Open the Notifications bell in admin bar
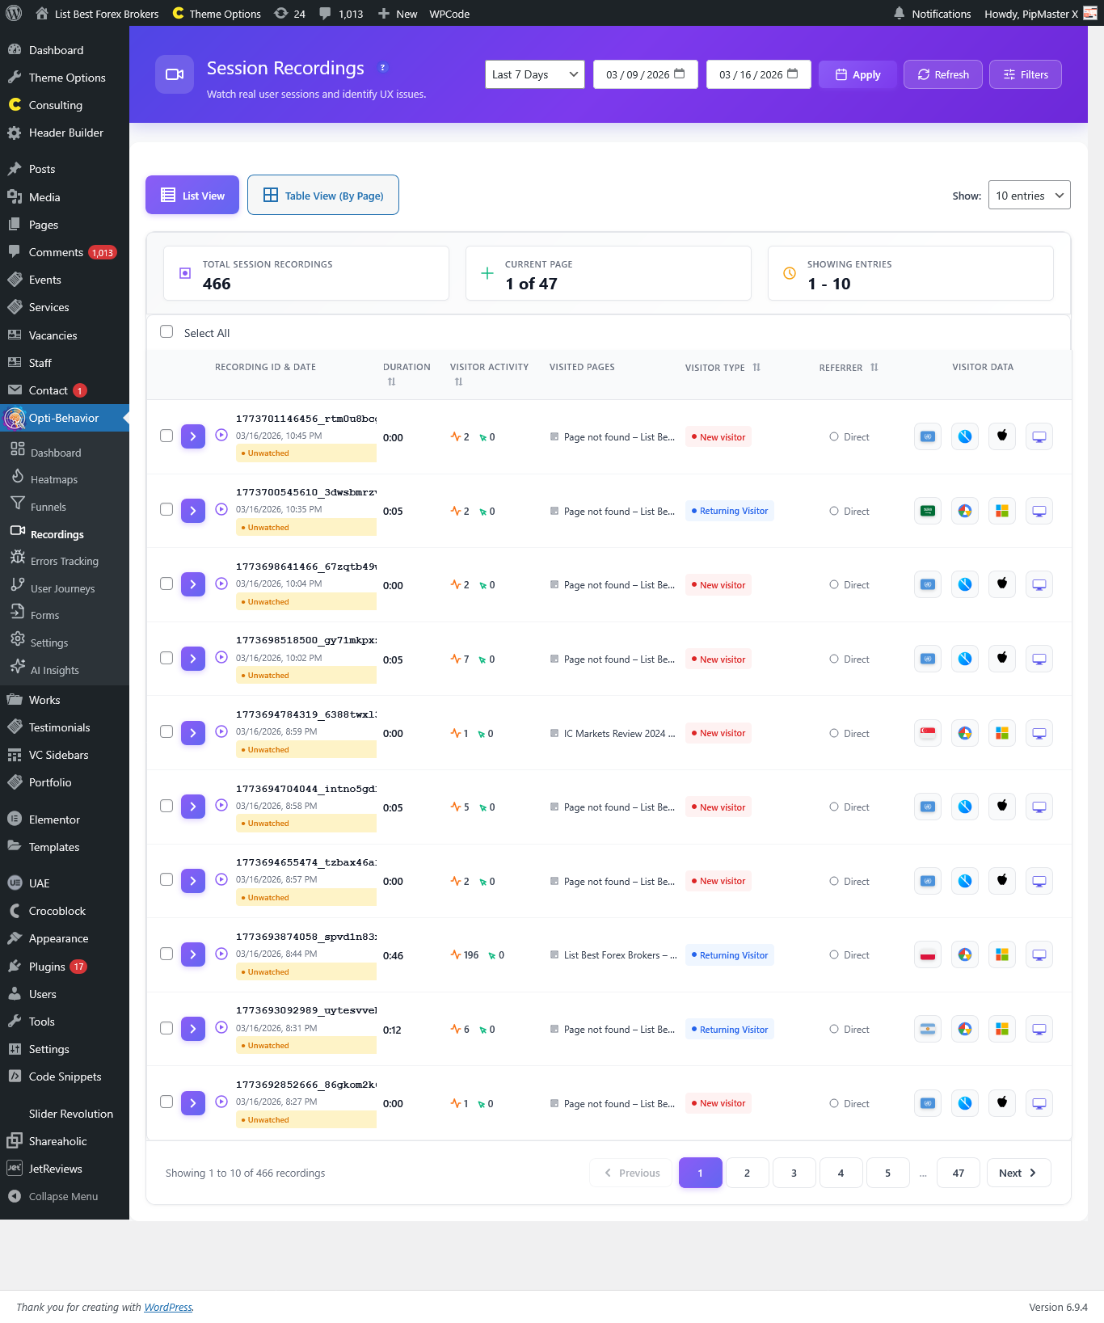This screenshot has width=1104, height=1323. [x=899, y=14]
